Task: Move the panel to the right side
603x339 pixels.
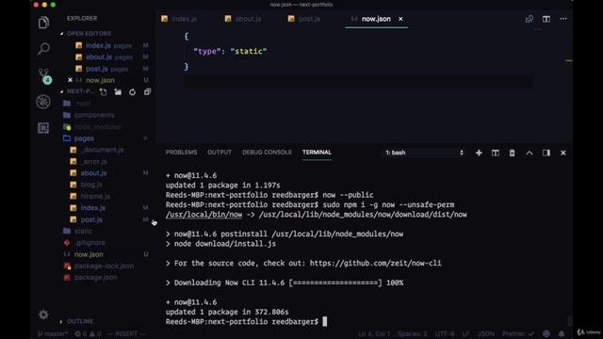Action: [x=546, y=153]
